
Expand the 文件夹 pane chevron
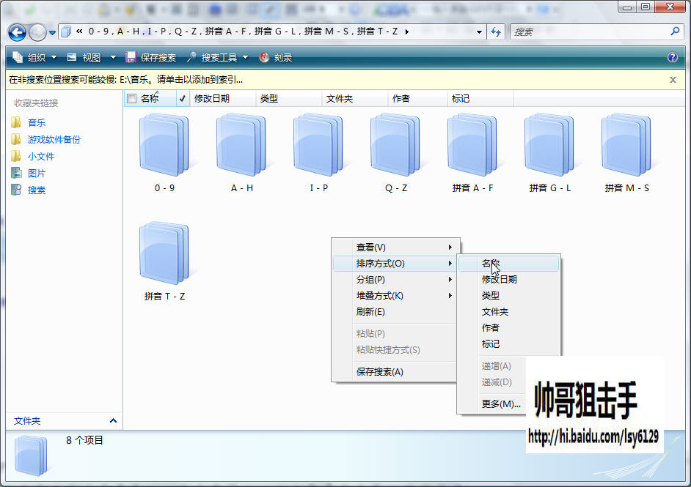pos(113,420)
